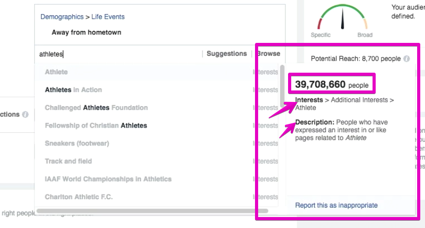Select the Athlete interest suggestion

tap(158, 72)
